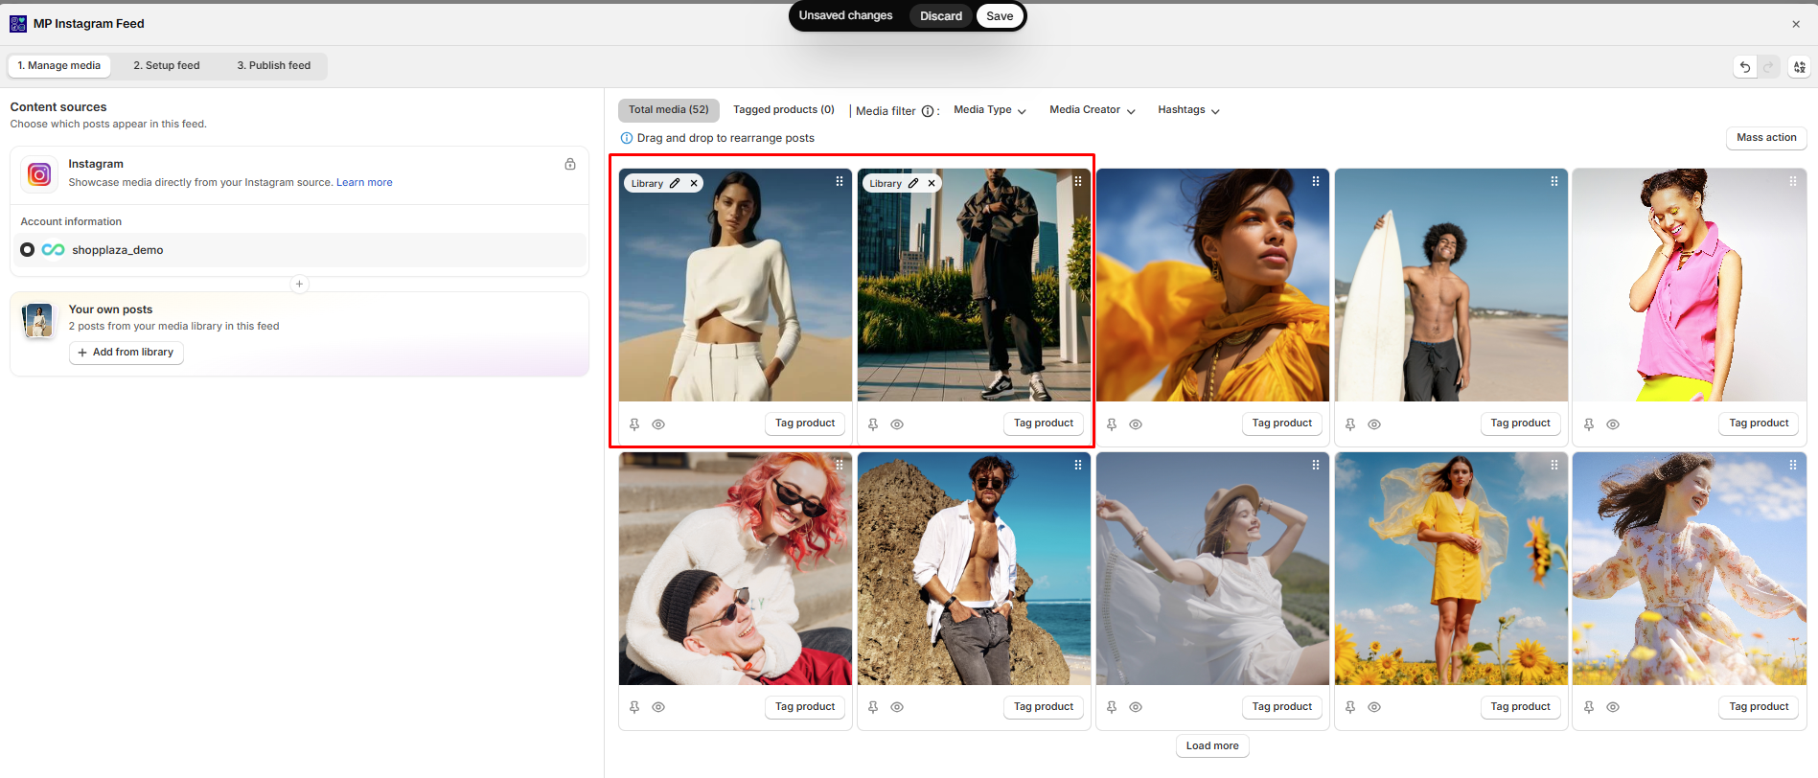Image resolution: width=1818 pixels, height=778 pixels.
Task: Click the plus icon between content sources
Action: pyautogui.click(x=300, y=284)
